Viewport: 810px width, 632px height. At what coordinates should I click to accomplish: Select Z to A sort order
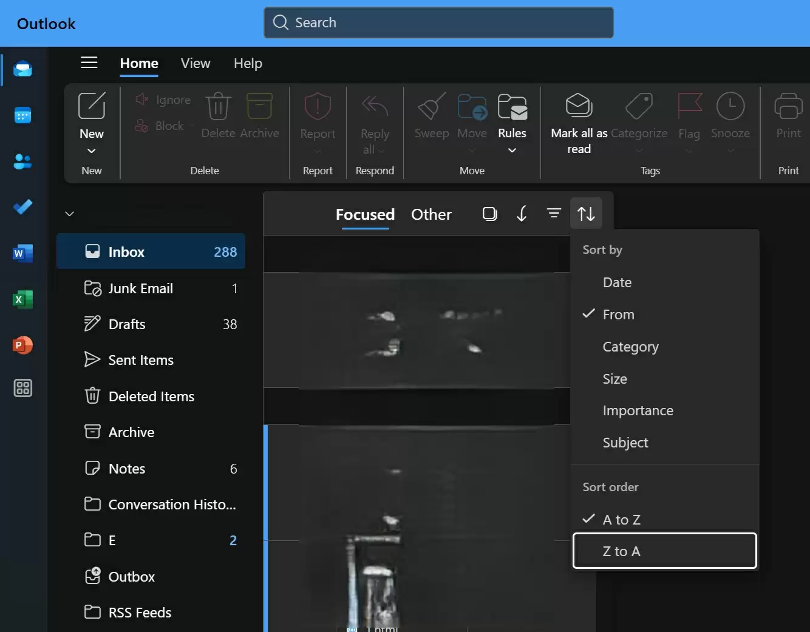[x=664, y=551]
